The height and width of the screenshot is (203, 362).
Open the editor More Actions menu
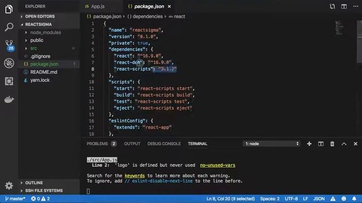356,6
